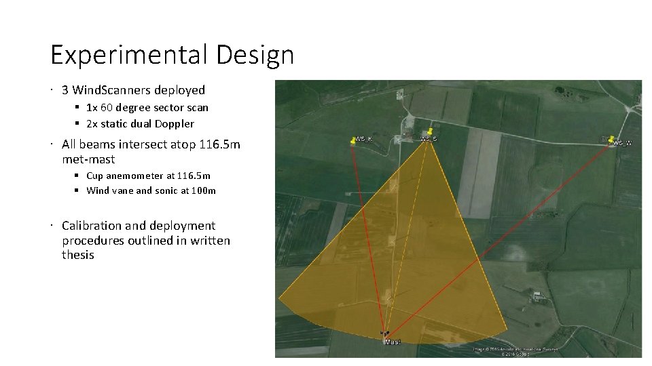Click 'Cup anemometer at 116.5m' sub-bullet
Image resolution: width=652 pixels, height=366 pixels.
149,176
